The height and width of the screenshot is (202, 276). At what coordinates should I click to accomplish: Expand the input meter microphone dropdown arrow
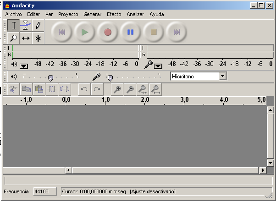click(x=158, y=65)
